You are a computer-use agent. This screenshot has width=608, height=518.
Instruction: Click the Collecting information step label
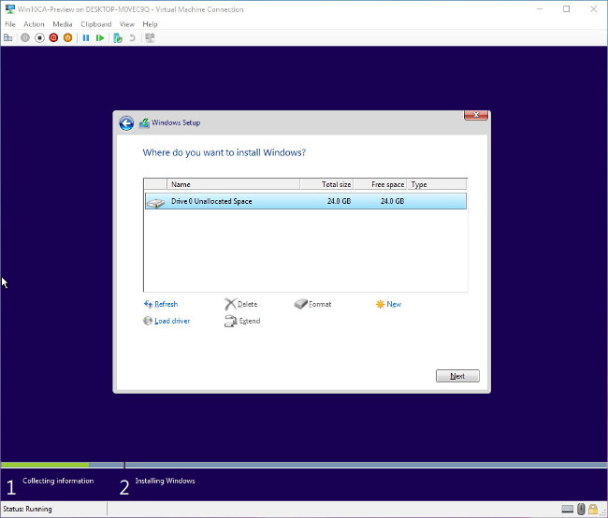58,481
